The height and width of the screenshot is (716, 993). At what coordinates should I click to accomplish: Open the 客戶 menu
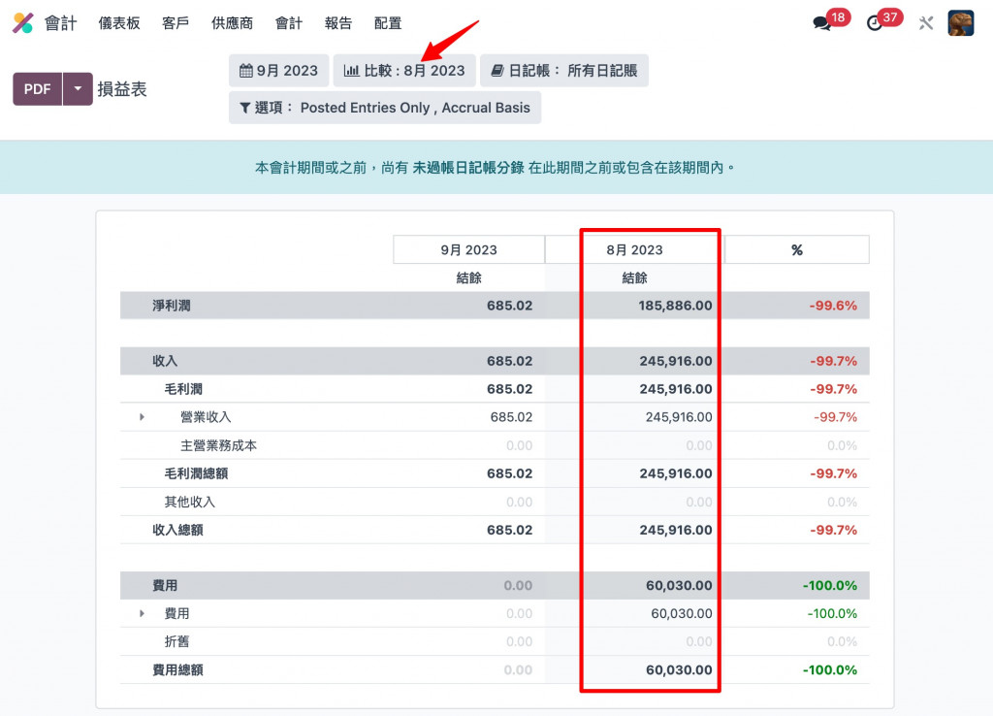tap(176, 23)
